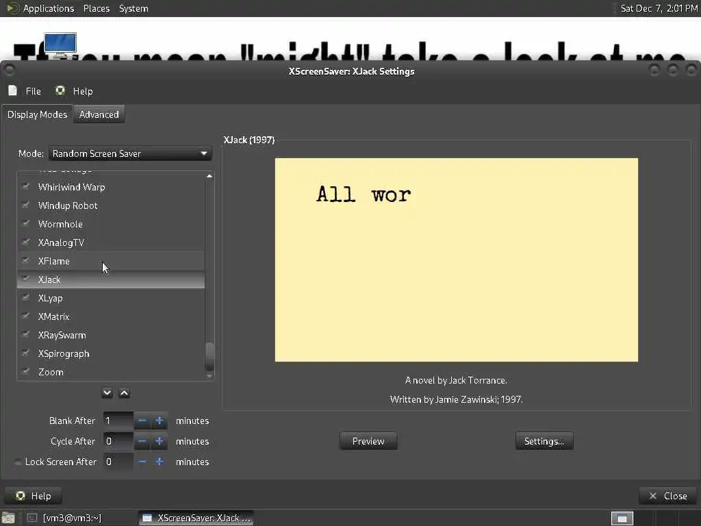Select Whirlwind Warp in the list
This screenshot has height=526, width=701.
(111, 187)
